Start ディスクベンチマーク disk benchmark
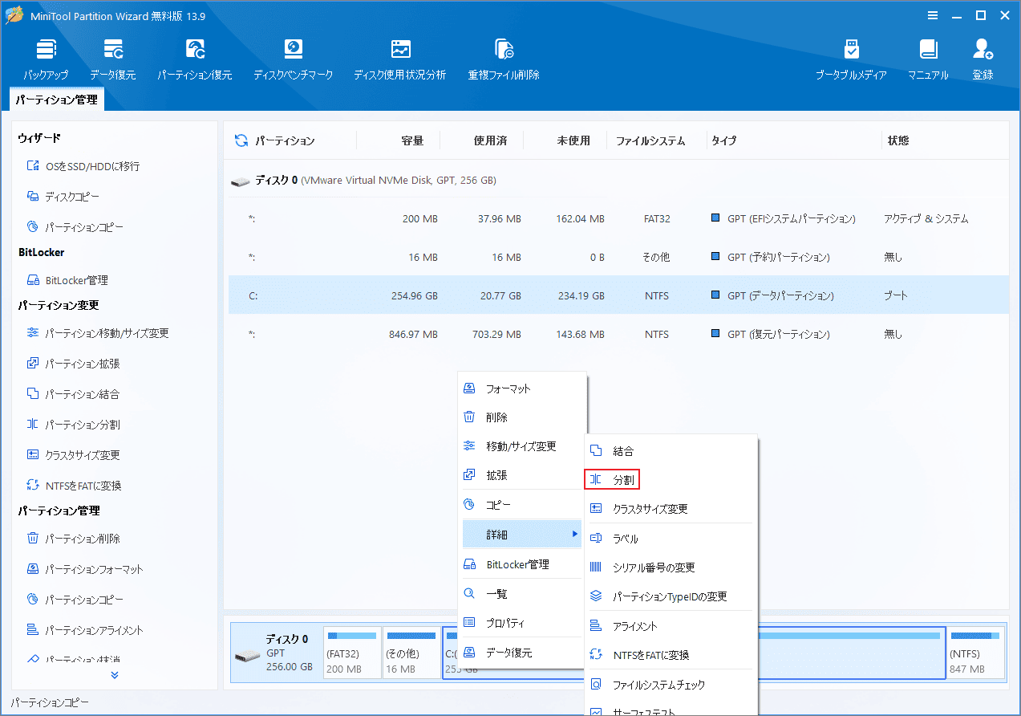Image resolution: width=1021 pixels, height=716 pixels. (293, 59)
